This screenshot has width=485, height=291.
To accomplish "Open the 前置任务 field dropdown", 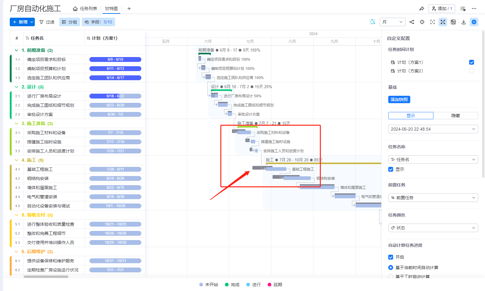I will tap(433, 198).
